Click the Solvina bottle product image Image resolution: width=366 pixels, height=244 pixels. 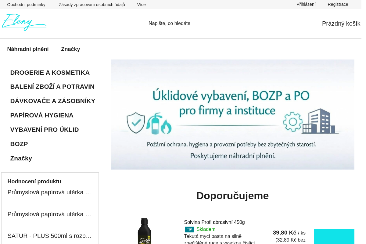click(144, 231)
